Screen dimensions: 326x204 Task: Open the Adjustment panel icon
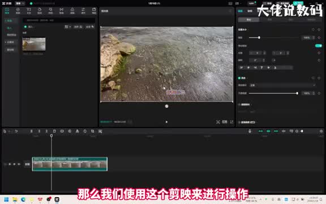(x=83, y=11)
